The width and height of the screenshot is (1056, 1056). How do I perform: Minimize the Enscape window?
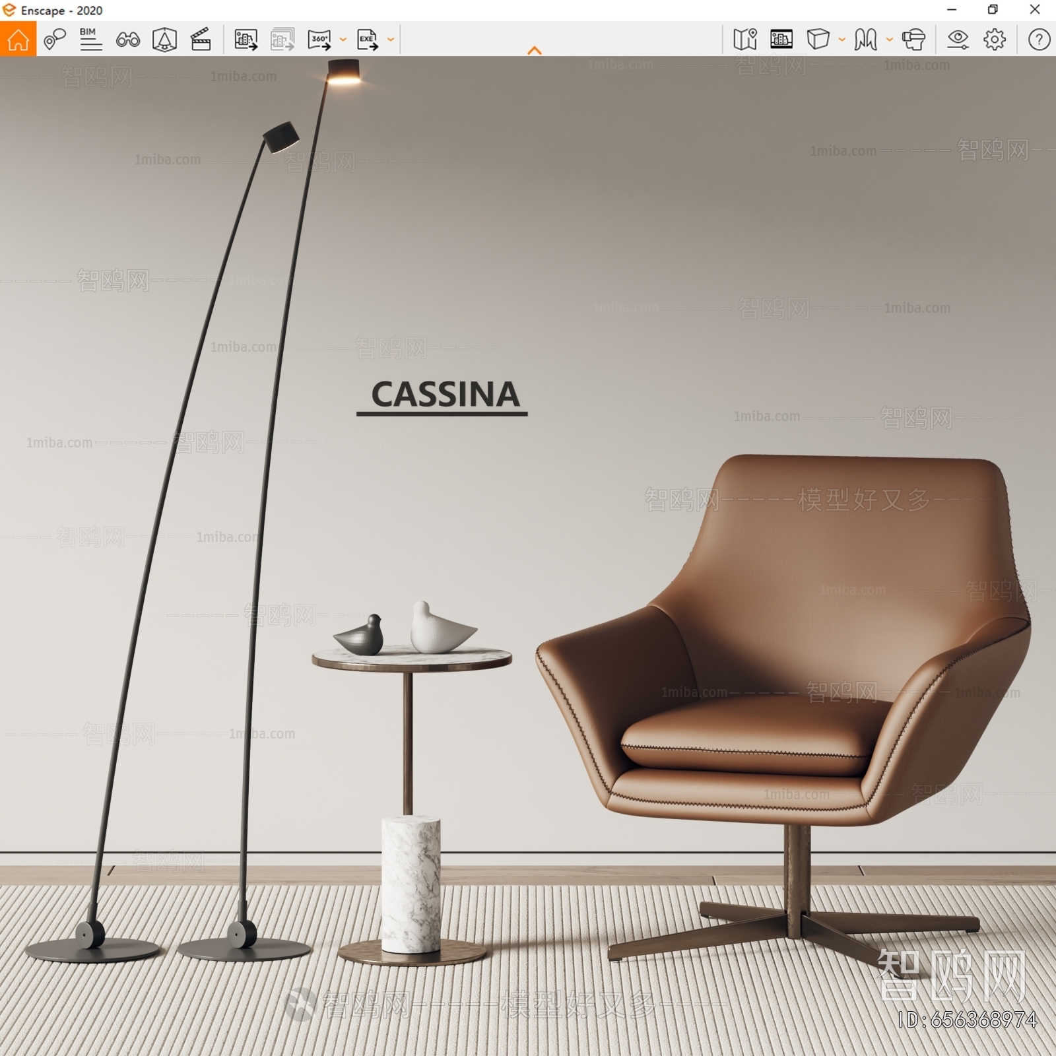[x=952, y=10]
